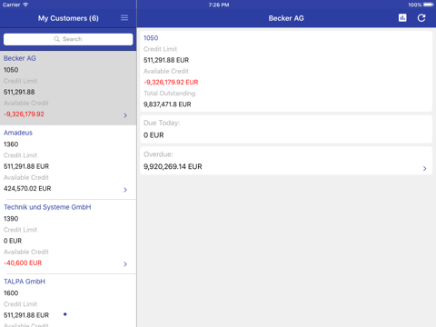Tap TALPA GmbH credit limit 511,291.88 EUR

pyautogui.click(x=26, y=315)
